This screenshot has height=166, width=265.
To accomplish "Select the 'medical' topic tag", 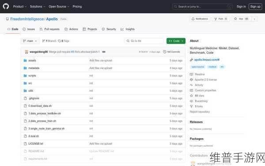I will tap(212, 67).
